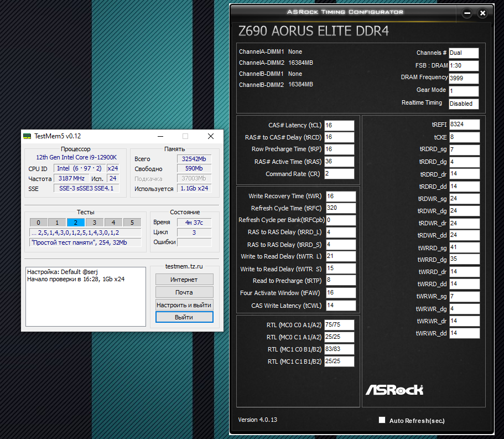Screen dimensions: 504x439
Task: Click the test log text area in TestMem5
Action: 86,297
